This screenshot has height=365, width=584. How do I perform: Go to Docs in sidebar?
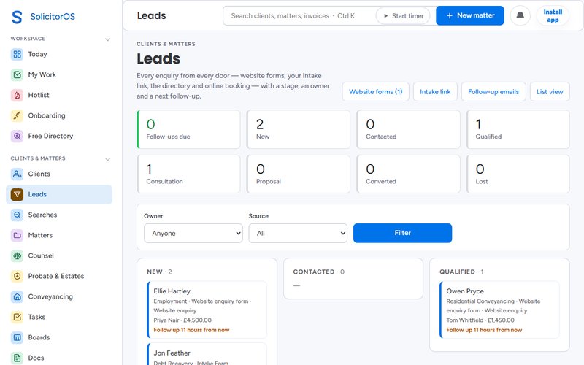coord(59,358)
